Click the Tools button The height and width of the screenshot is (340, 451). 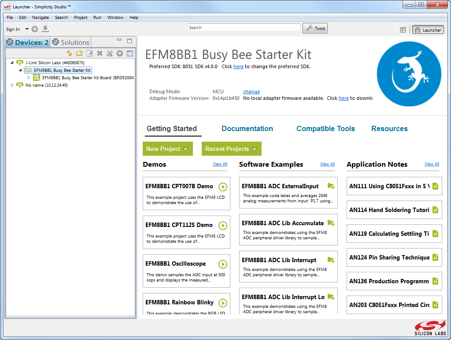coord(315,28)
